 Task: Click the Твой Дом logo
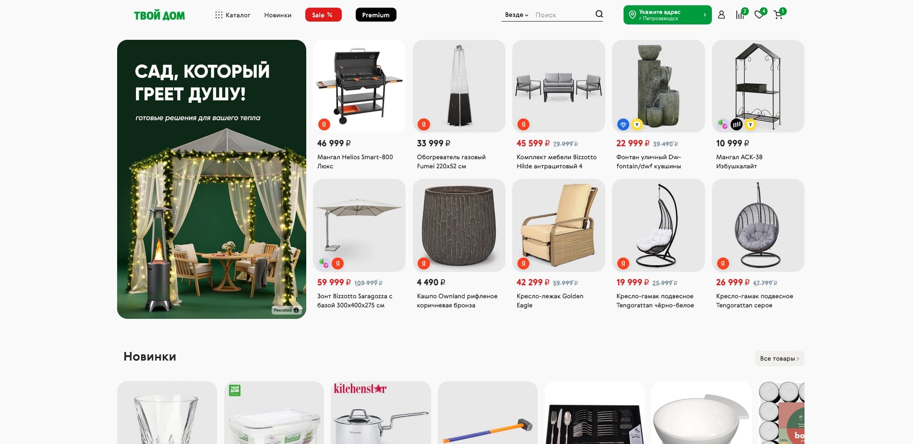159,15
